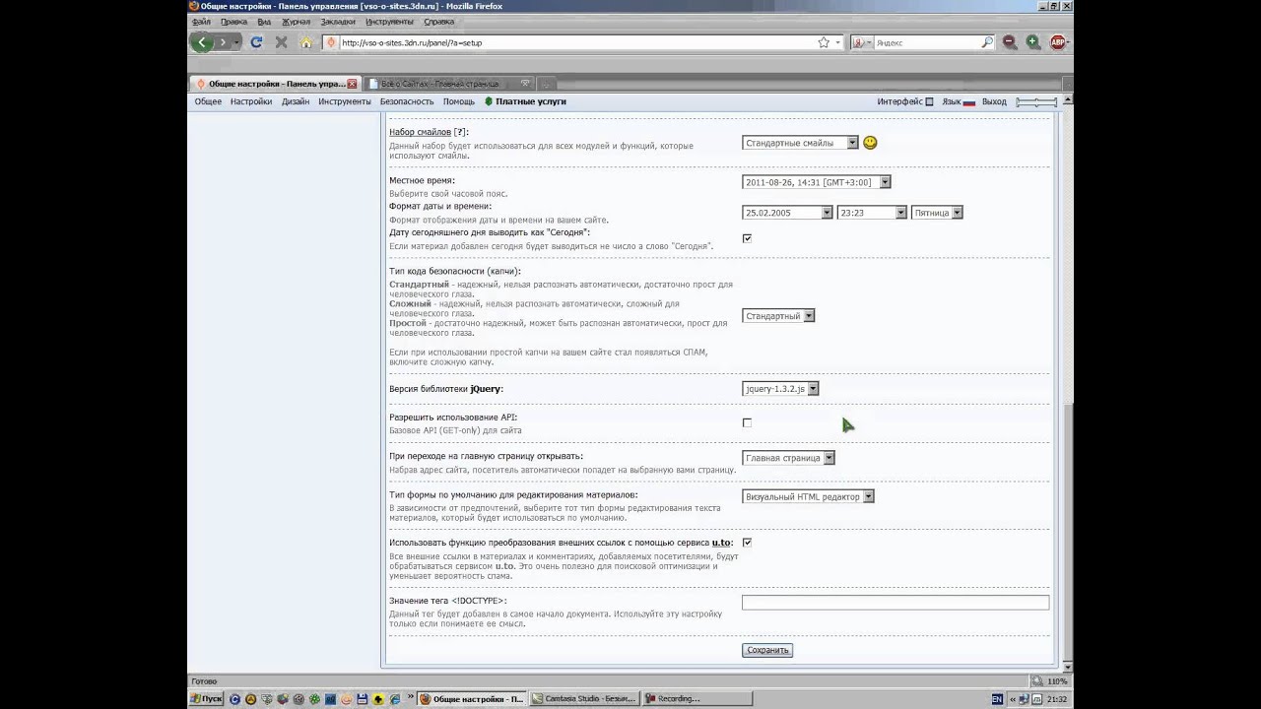Expand hidden system tray icons arrow
This screenshot has width=1261, height=709.
[1013, 699]
